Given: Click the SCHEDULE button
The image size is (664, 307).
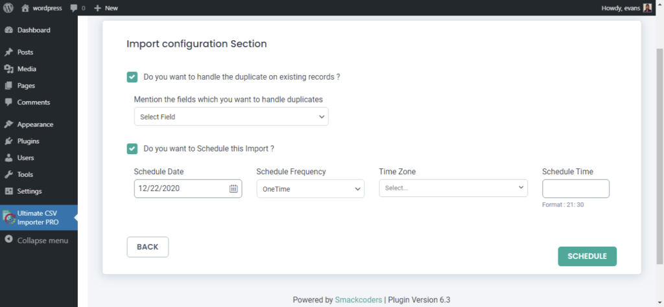Looking at the screenshot, I should tap(587, 256).
